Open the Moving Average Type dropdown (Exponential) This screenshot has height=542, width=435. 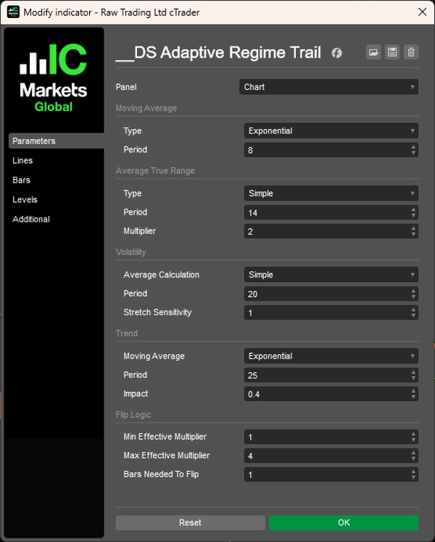331,131
